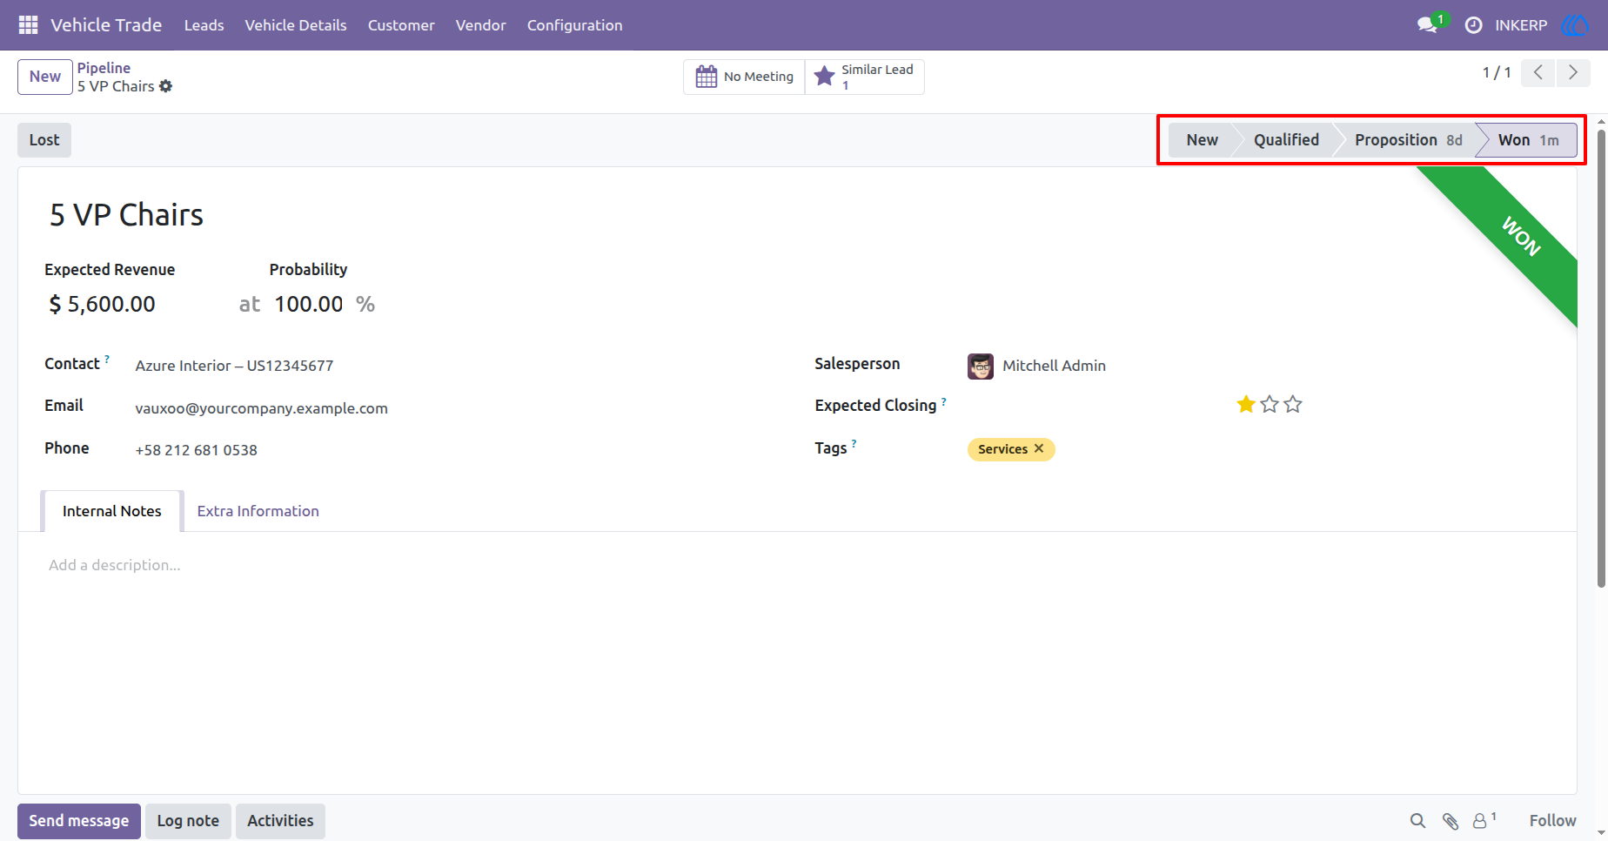Mark the lead as Lost
This screenshot has width=1608, height=841.
point(44,140)
